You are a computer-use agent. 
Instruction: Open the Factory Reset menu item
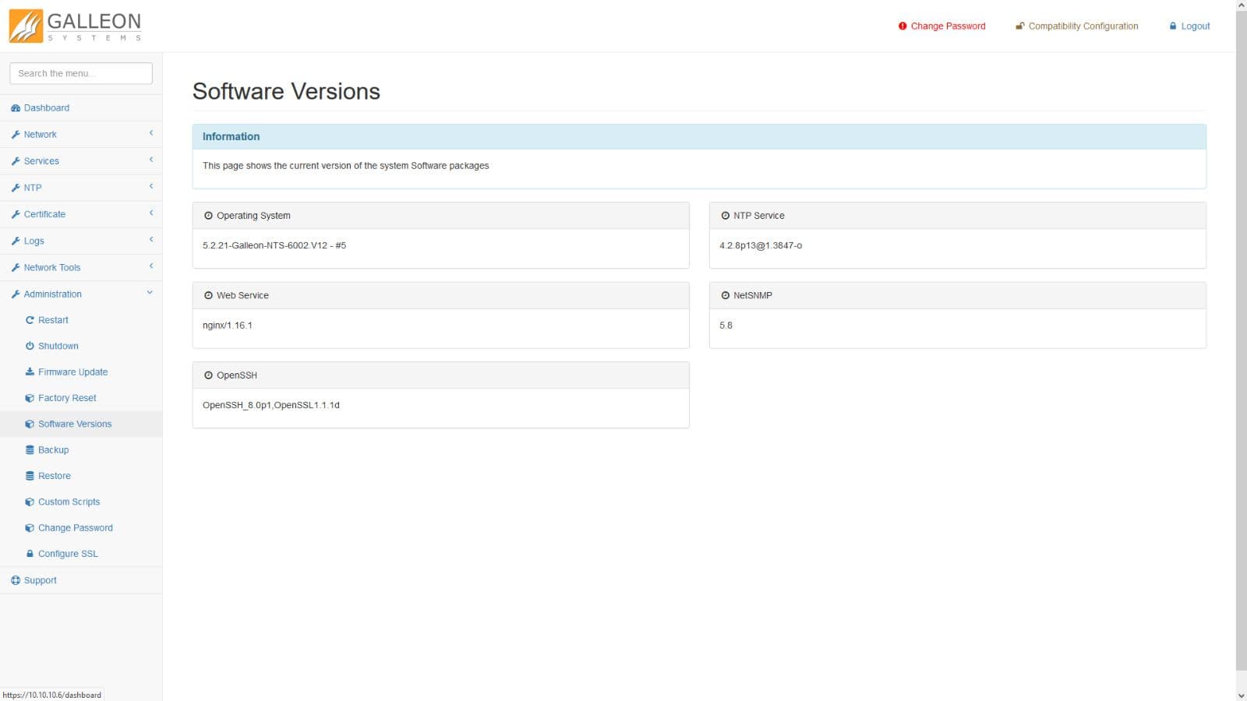point(67,398)
